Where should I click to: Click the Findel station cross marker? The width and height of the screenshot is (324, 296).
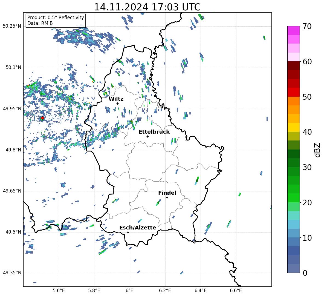(x=167, y=197)
